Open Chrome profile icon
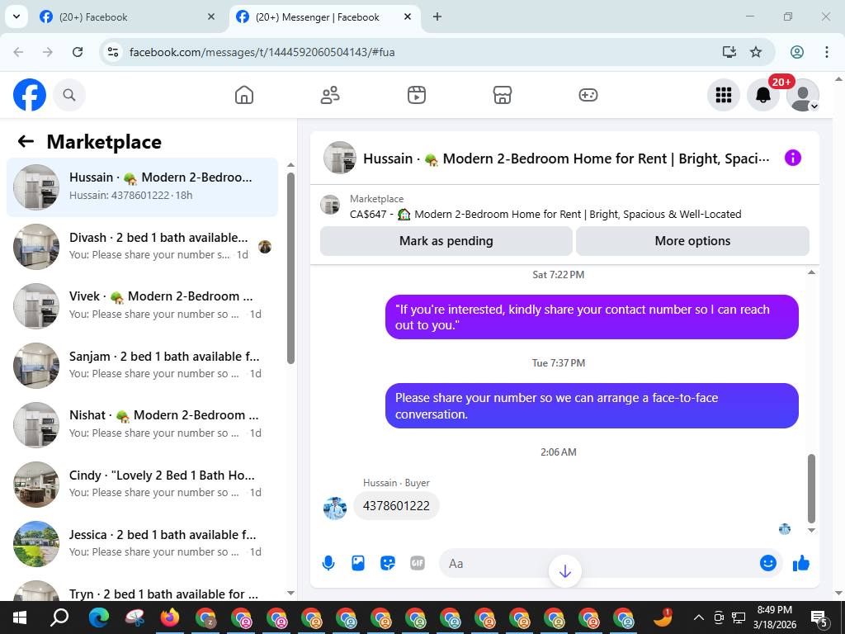 (797, 52)
